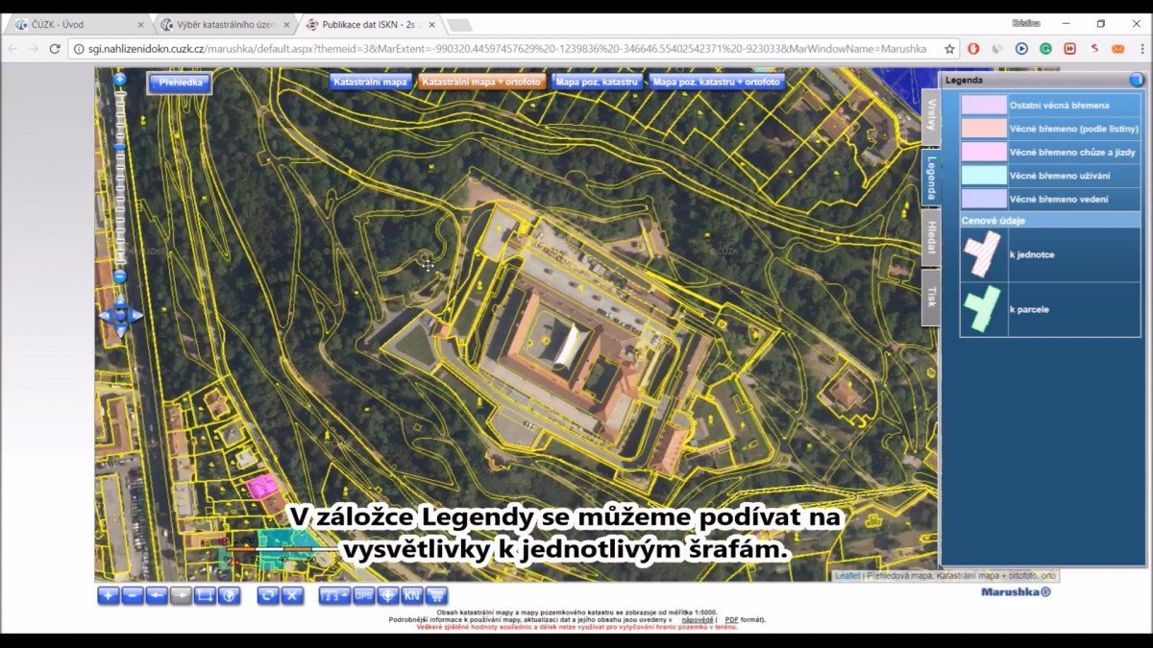The height and width of the screenshot is (648, 1153).
Task: Click the zoom slider handle
Action: pyautogui.click(x=120, y=147)
